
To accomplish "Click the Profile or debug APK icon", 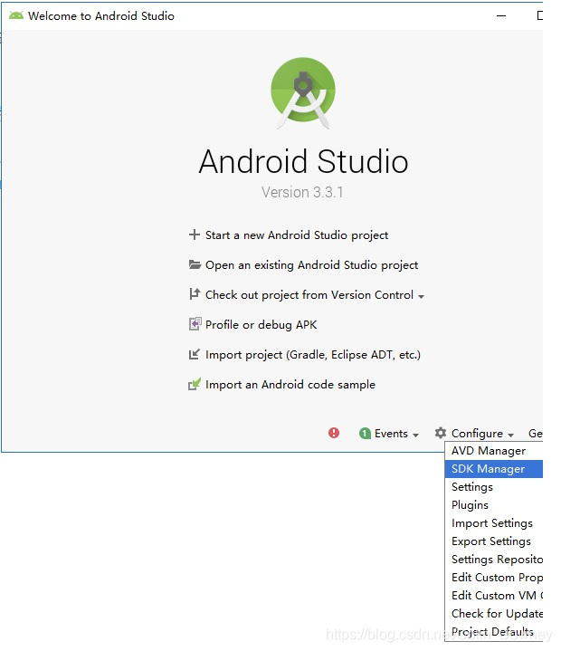I will 195,324.
